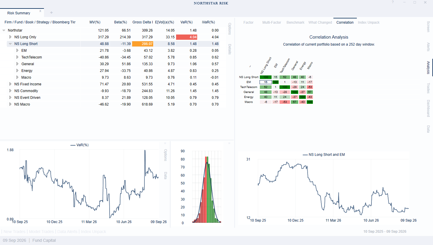Expand the NS Long Only fund
The width and height of the screenshot is (433, 245).
click(x=10, y=37)
